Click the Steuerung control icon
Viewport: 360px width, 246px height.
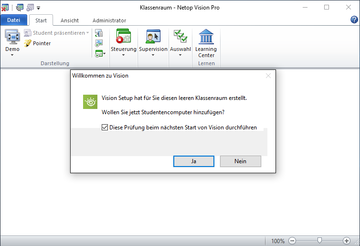pos(123,37)
